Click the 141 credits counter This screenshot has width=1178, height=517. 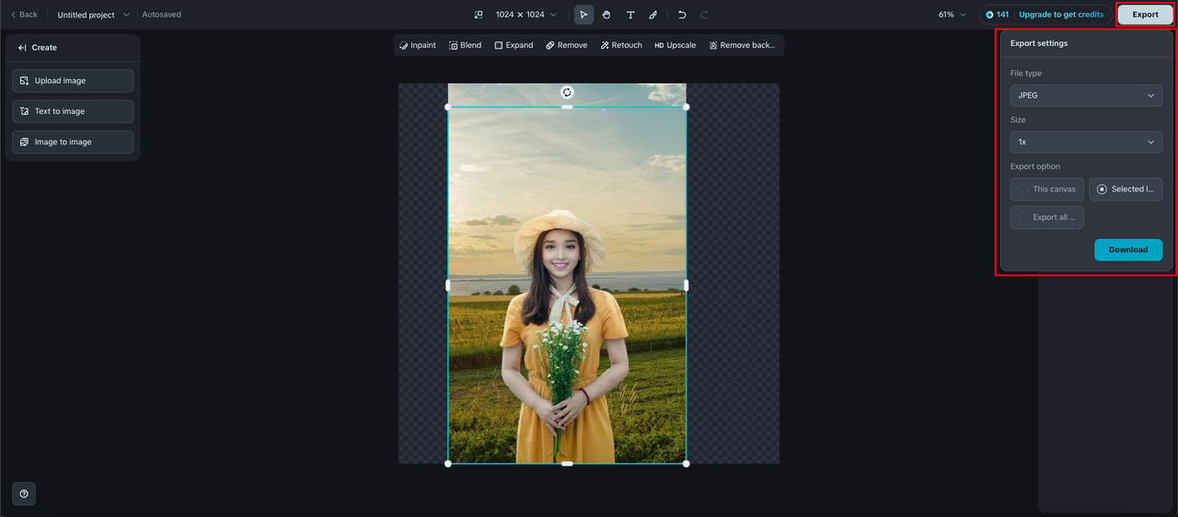(998, 15)
